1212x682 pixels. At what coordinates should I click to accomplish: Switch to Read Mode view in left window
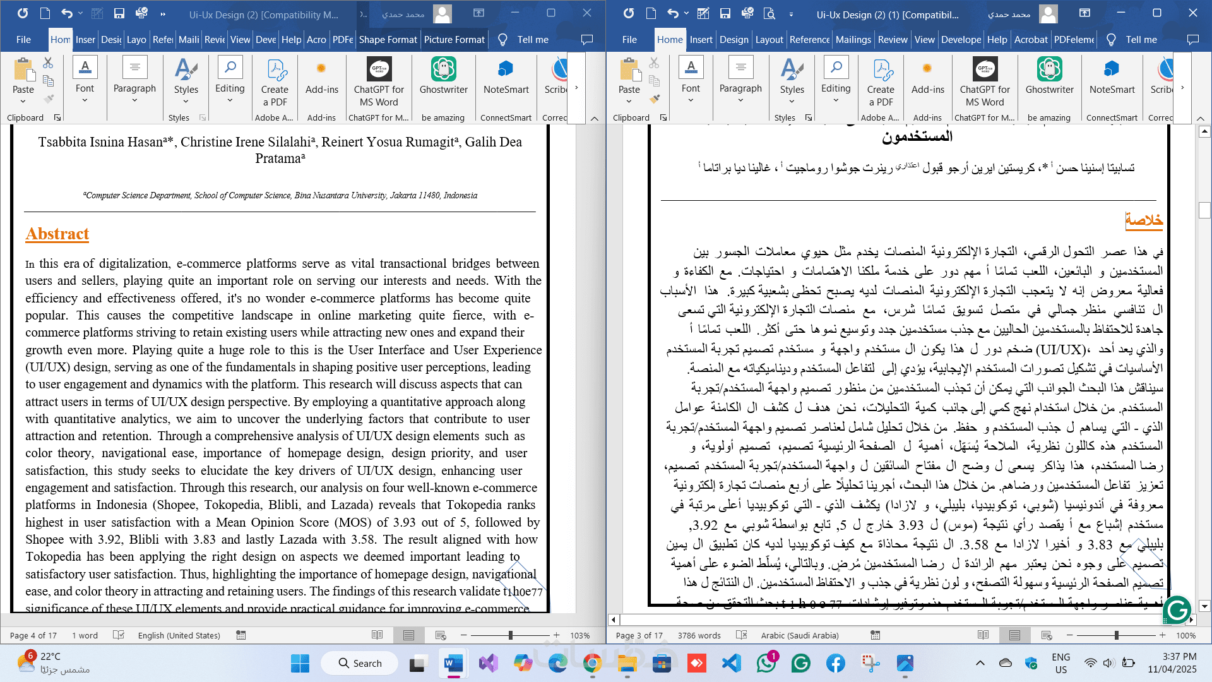tap(377, 635)
